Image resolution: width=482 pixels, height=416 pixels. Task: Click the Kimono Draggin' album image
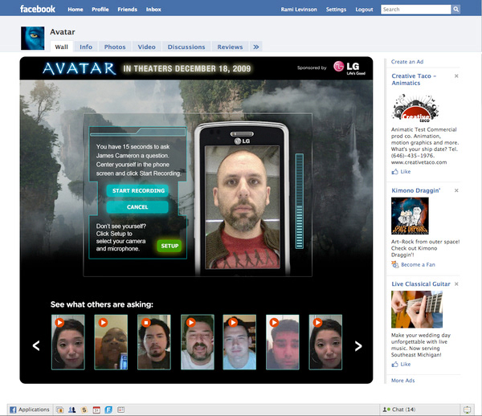(x=410, y=216)
